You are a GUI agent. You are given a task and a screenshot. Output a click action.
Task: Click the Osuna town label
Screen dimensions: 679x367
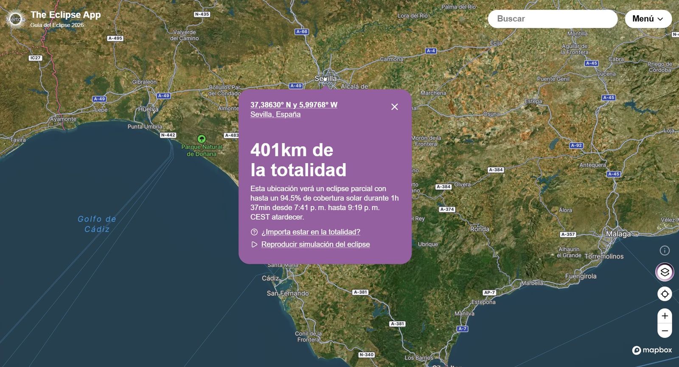coord(491,114)
